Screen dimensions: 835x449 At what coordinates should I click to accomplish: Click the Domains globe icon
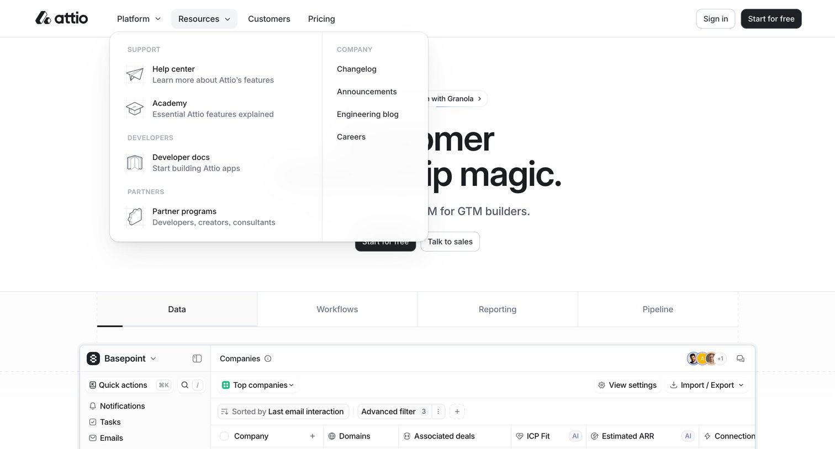[x=332, y=436]
